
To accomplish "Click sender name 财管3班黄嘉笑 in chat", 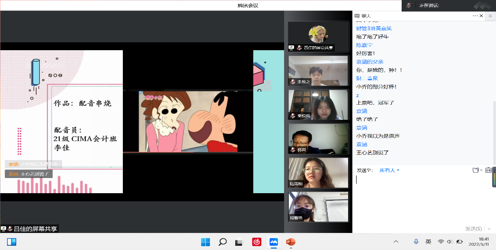I will tap(374, 28).
